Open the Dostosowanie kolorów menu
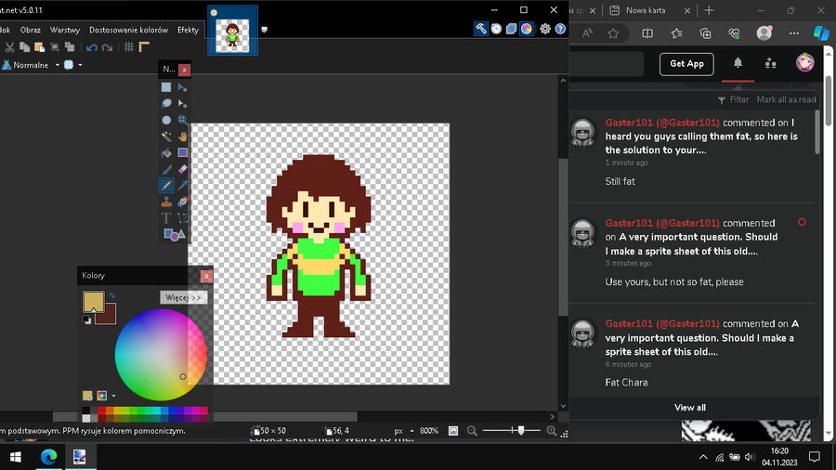The width and height of the screenshot is (836, 470). (x=128, y=30)
